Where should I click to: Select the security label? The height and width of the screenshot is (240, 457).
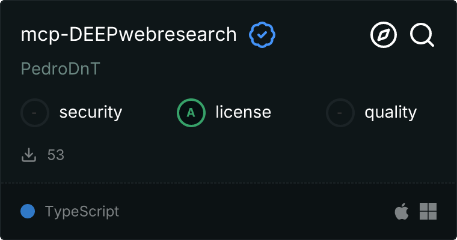[91, 112]
